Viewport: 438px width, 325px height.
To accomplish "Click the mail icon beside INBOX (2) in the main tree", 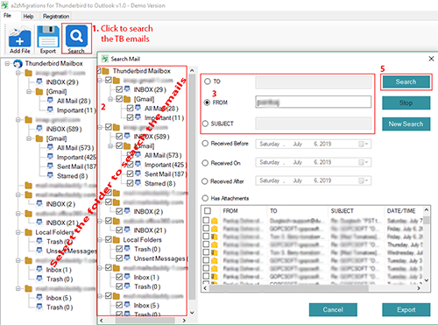I will (39, 203).
